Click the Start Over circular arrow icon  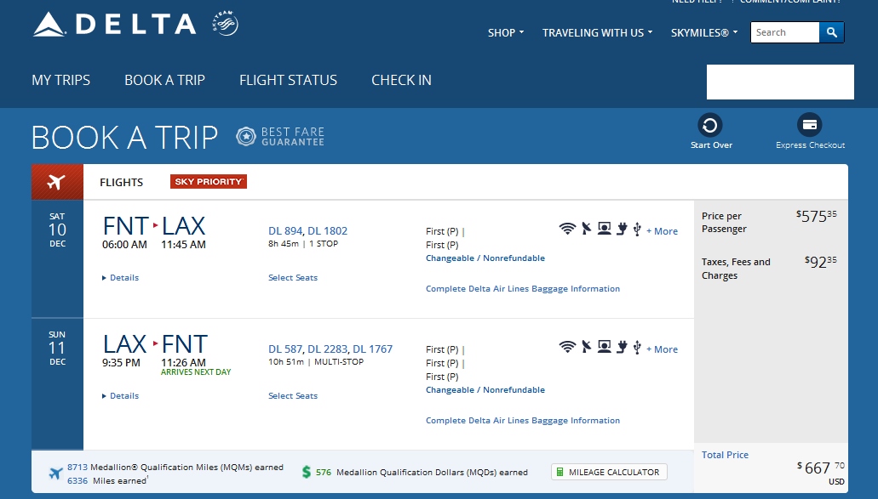click(710, 126)
